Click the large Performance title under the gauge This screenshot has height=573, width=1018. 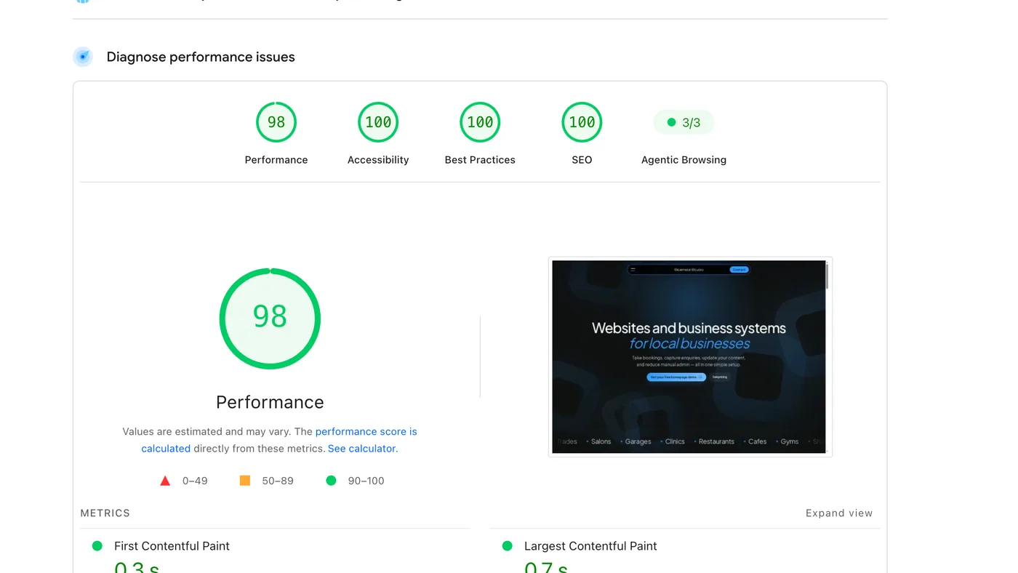point(270,402)
